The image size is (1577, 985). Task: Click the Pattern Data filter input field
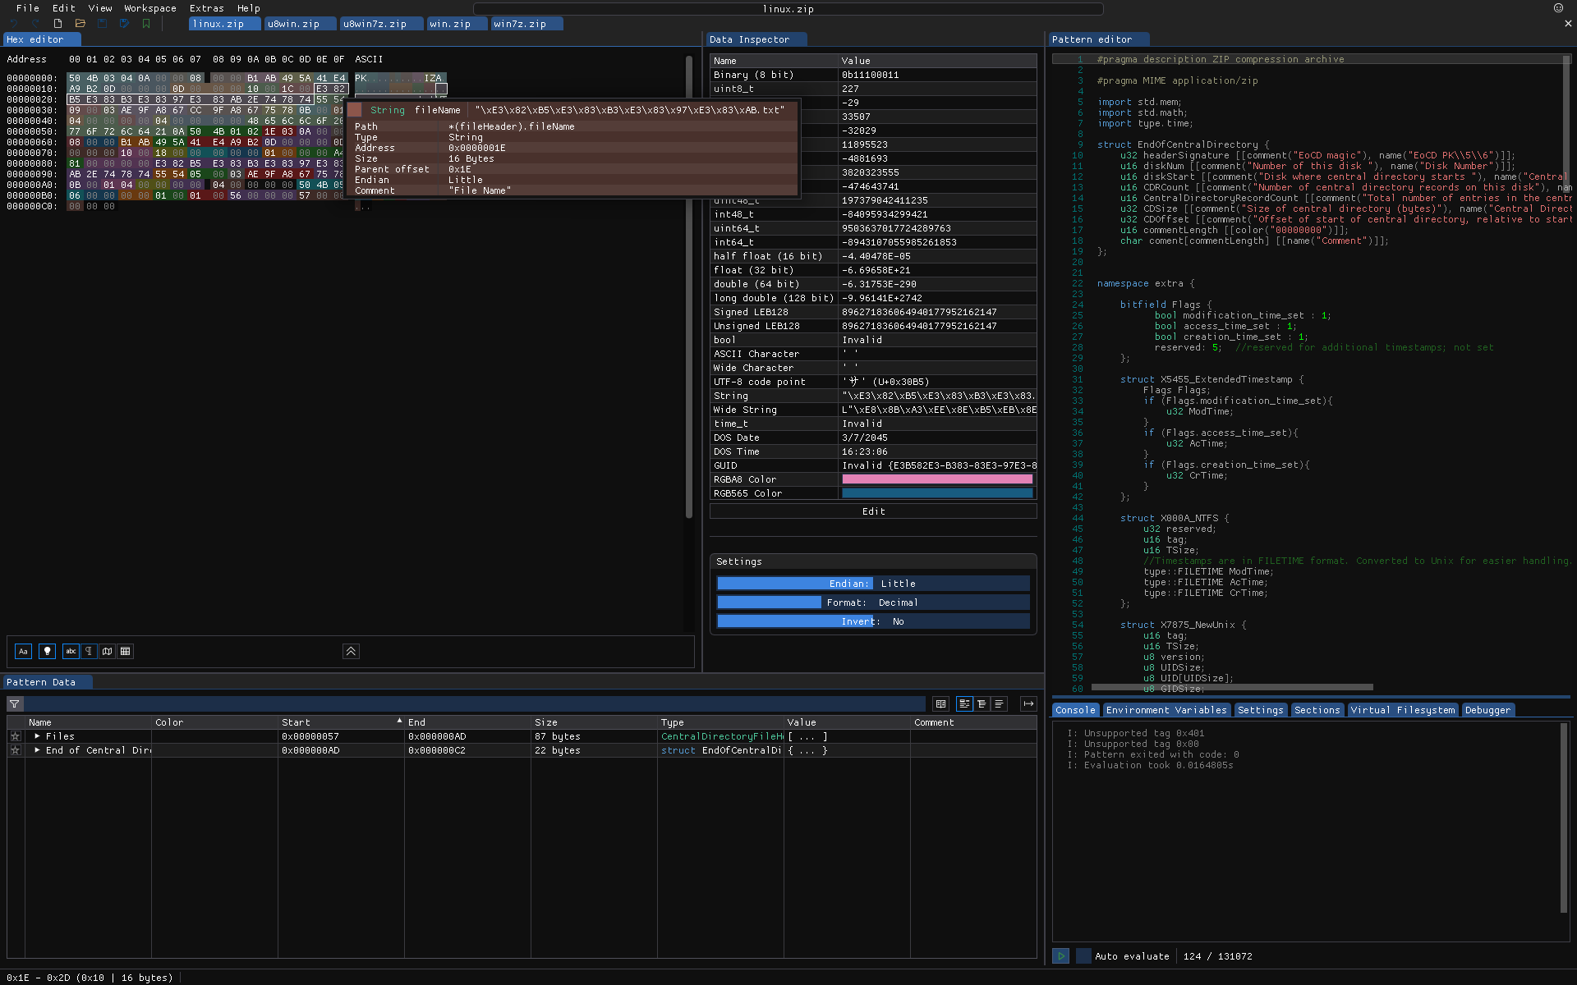(475, 703)
